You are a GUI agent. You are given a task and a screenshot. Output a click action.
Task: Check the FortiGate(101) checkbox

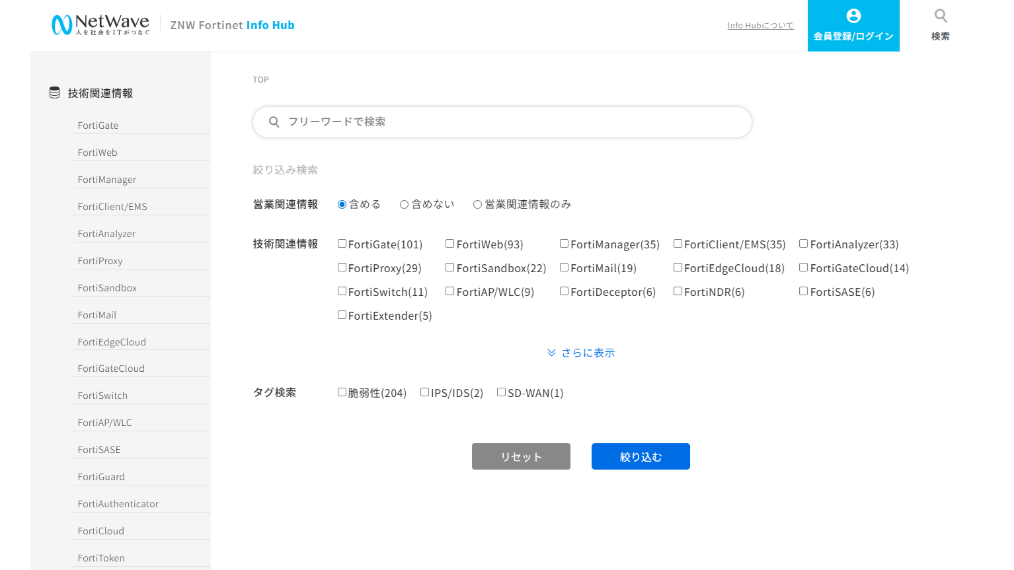pyautogui.click(x=342, y=244)
